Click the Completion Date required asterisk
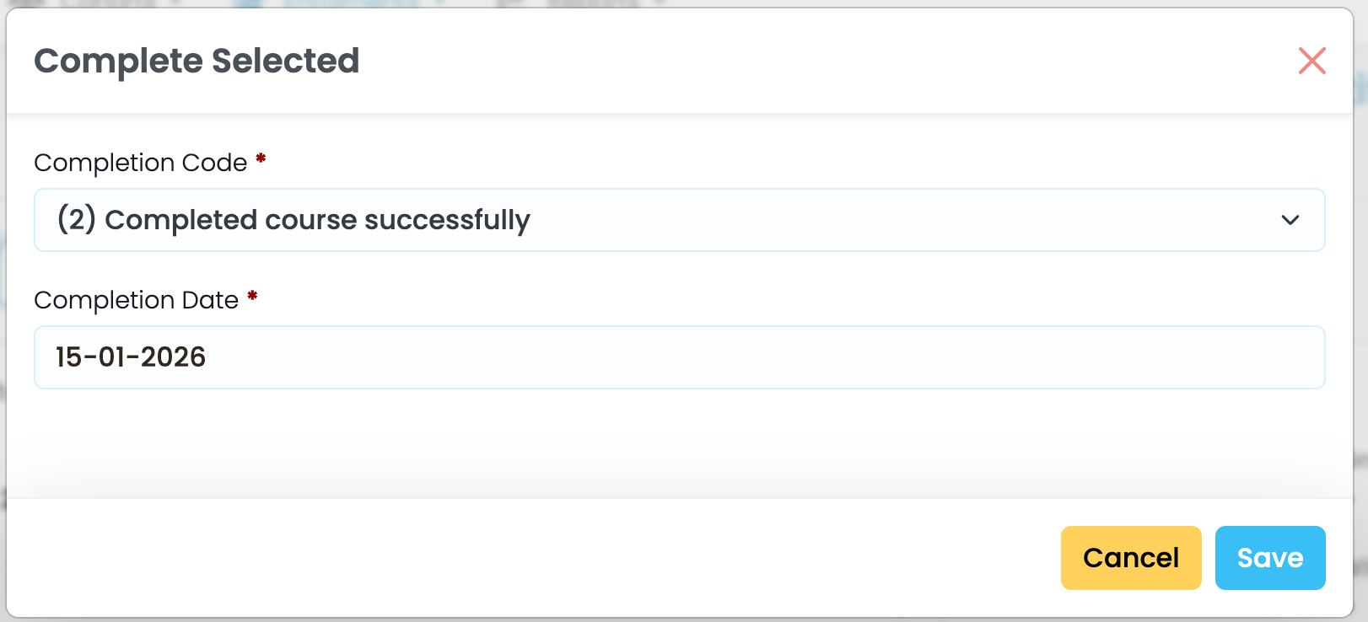Screen dimensions: 1368x622 tap(252, 296)
